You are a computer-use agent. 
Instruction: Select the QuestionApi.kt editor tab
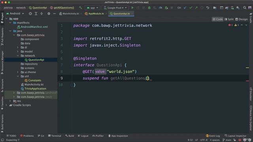121,14
